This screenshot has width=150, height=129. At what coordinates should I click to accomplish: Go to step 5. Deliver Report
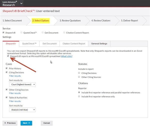[x=129, y=20]
